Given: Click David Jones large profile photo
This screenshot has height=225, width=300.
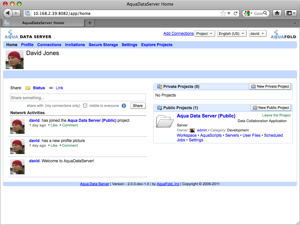Looking at the screenshot, I should 15,59.
